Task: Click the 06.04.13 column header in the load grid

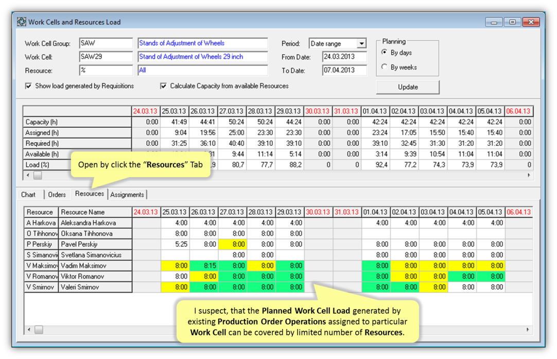Action: point(519,111)
